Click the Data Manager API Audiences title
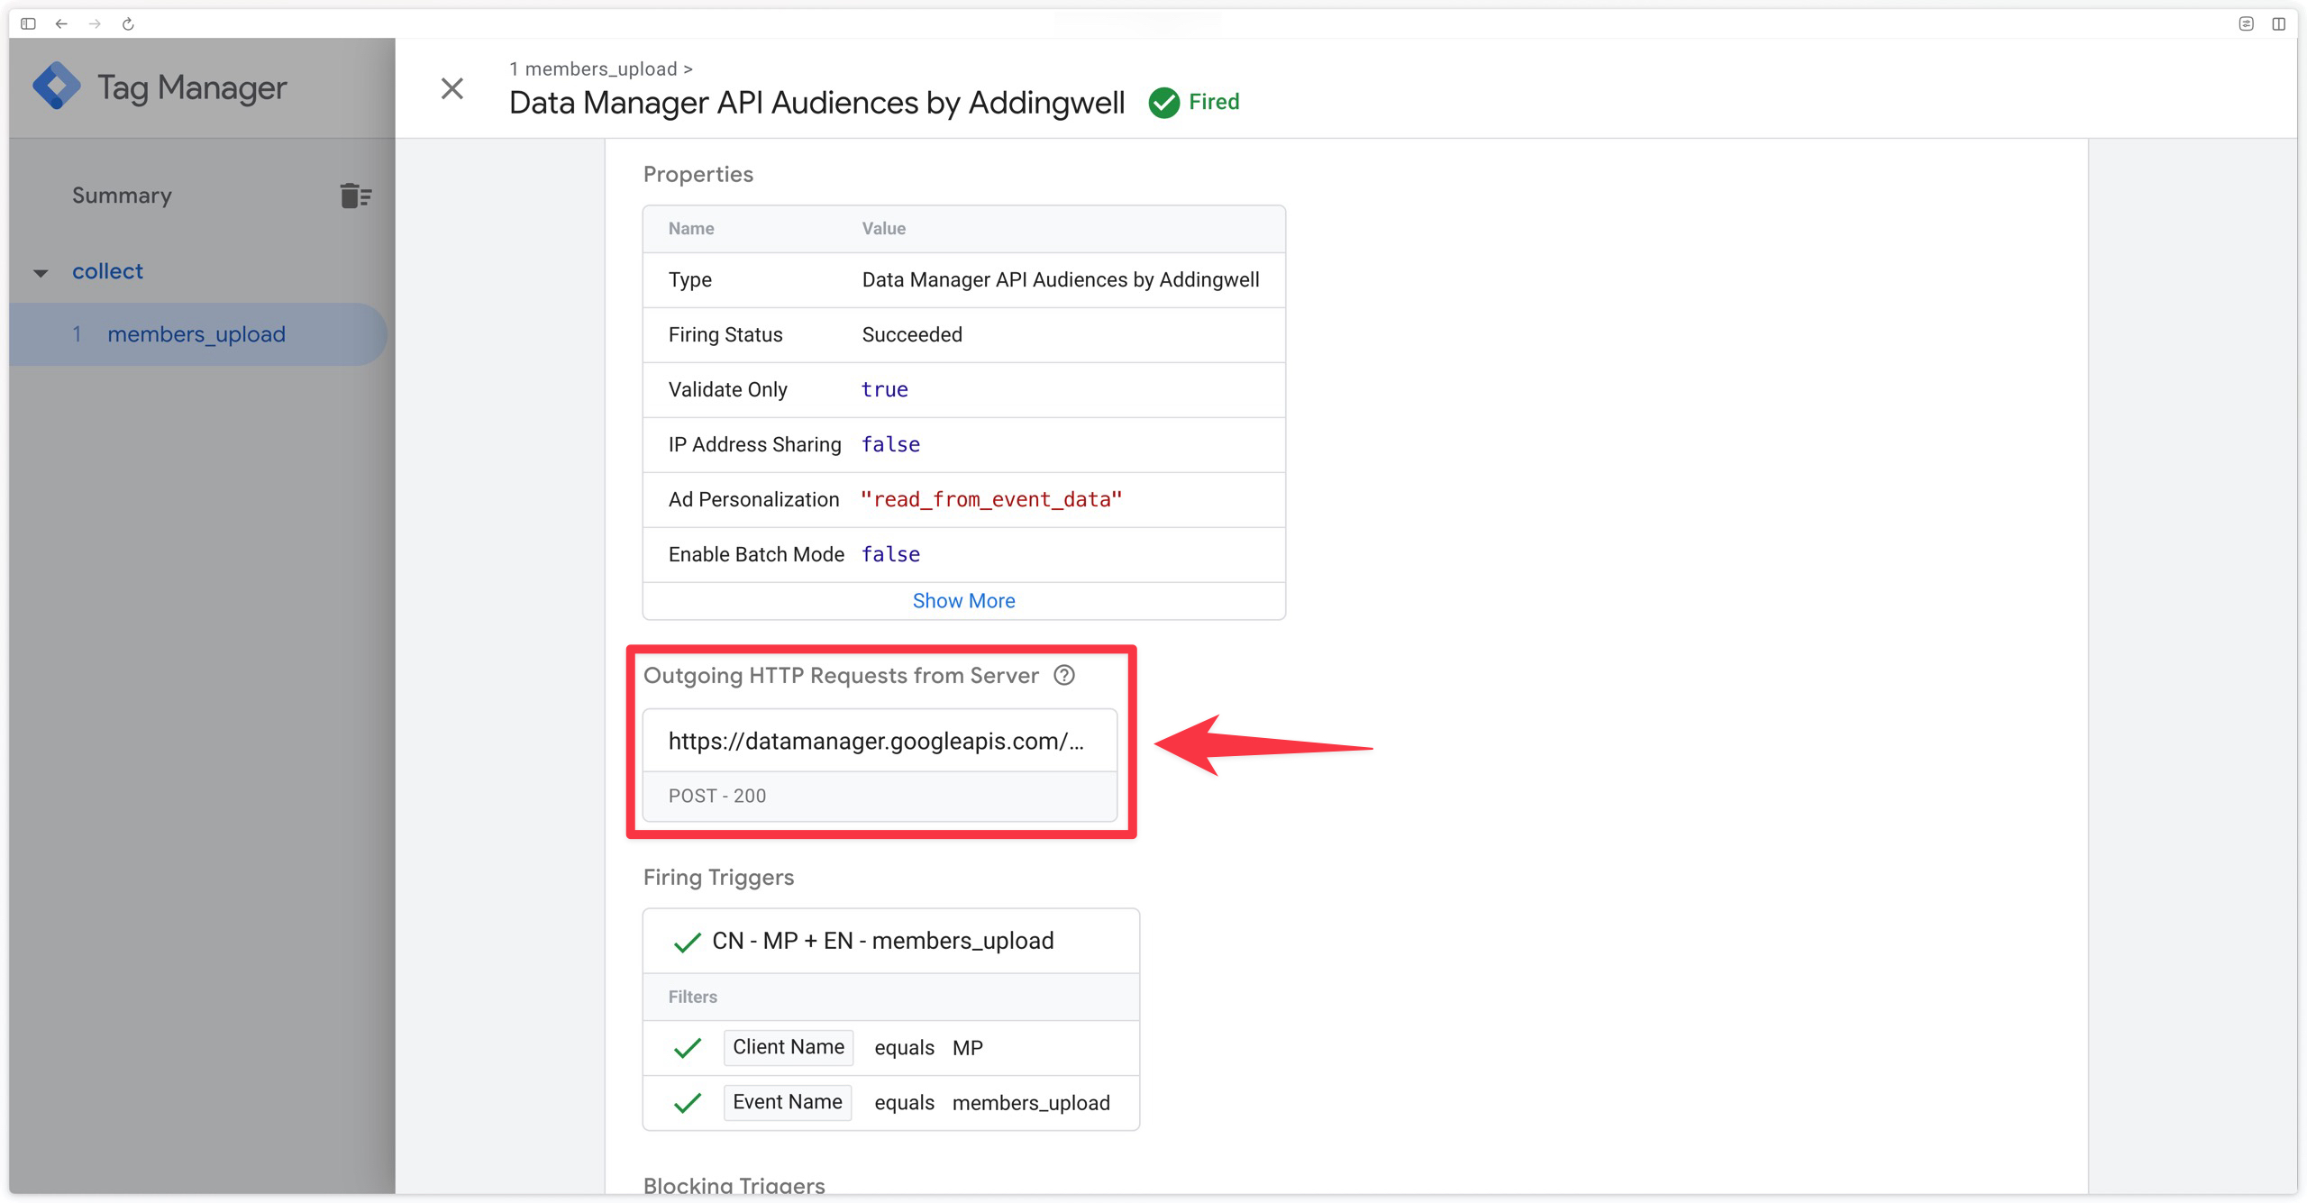Viewport: 2307px width, 1203px height. click(816, 103)
